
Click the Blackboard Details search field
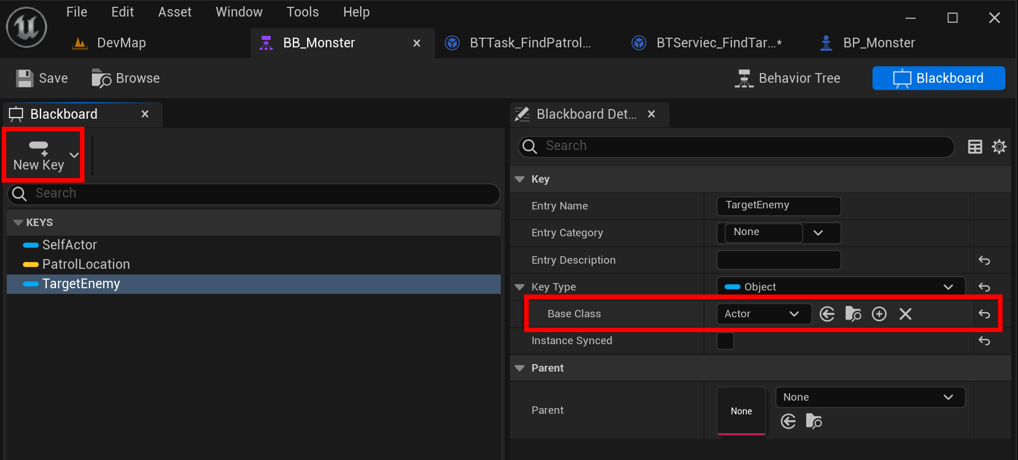click(737, 146)
